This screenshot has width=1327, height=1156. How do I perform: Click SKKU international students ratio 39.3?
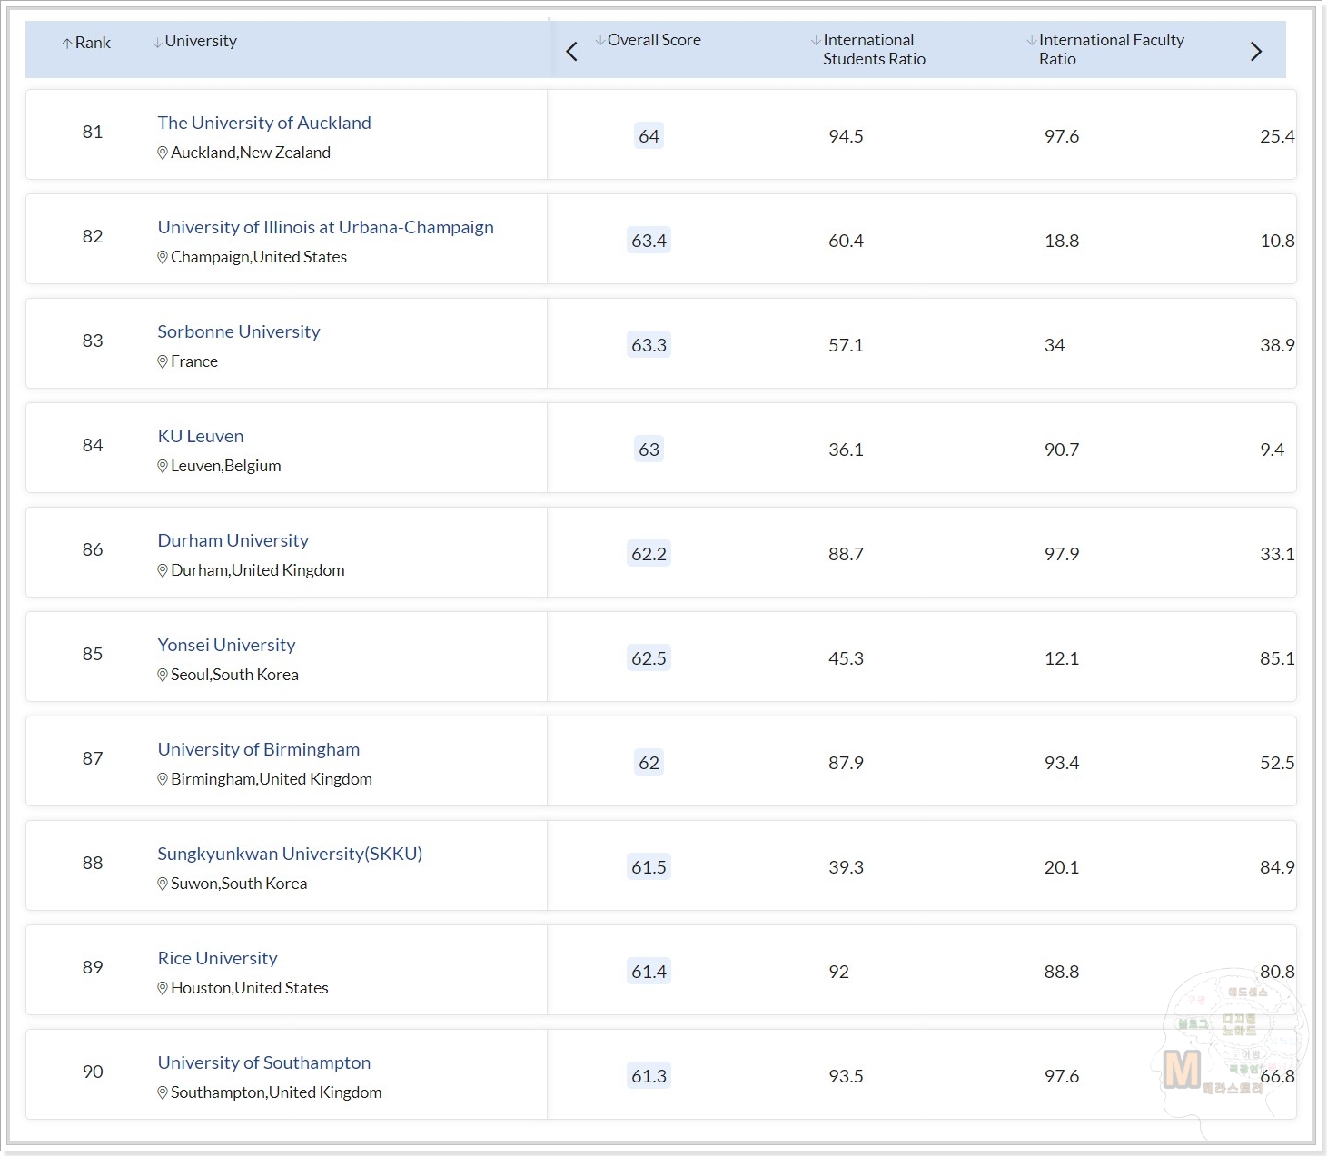[x=846, y=867]
